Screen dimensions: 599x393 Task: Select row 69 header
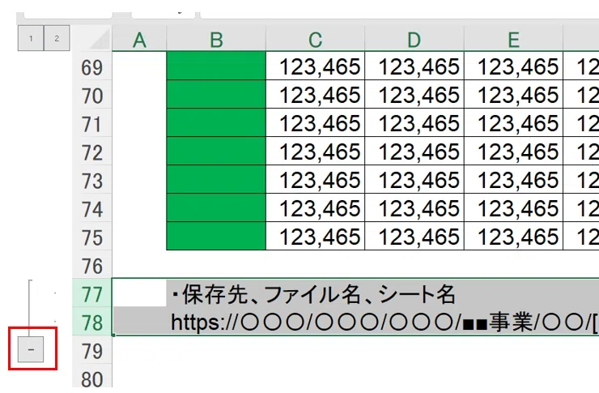click(x=92, y=66)
